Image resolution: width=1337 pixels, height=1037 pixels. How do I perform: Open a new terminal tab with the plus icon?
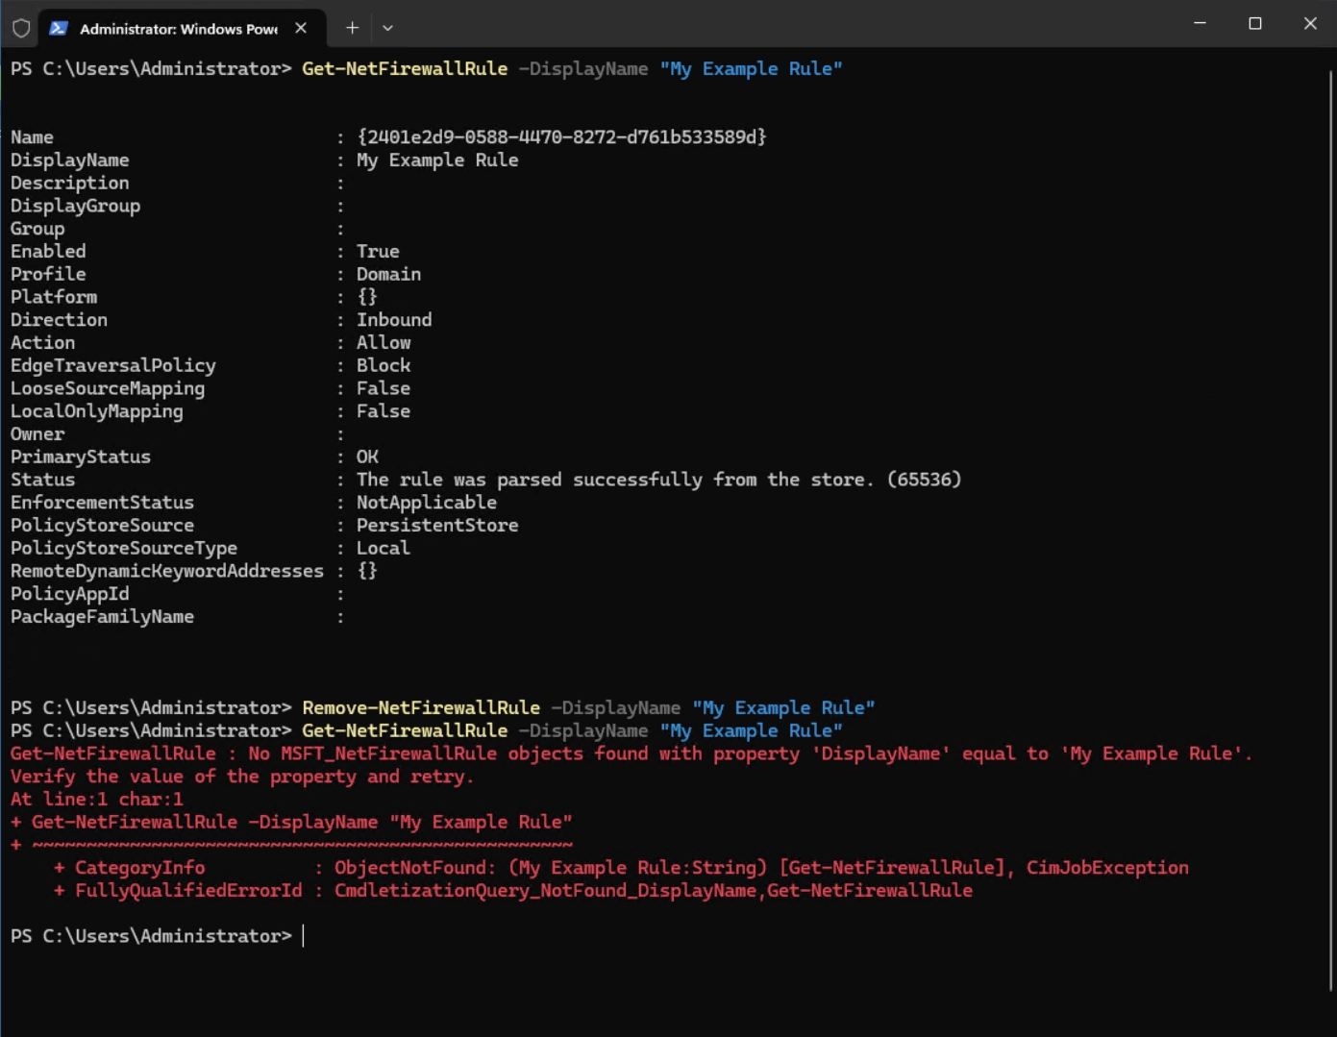(352, 28)
